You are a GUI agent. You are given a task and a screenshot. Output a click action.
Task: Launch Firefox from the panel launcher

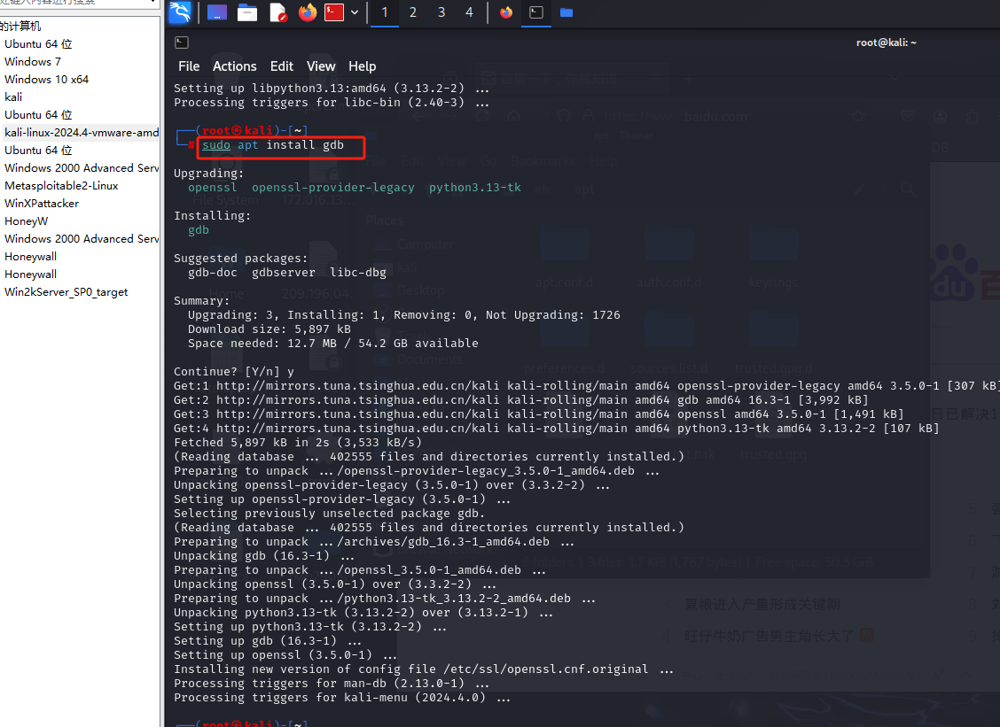[x=308, y=12]
